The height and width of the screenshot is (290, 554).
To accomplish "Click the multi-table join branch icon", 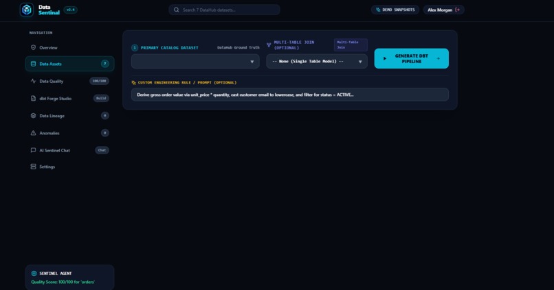I will coord(269,45).
